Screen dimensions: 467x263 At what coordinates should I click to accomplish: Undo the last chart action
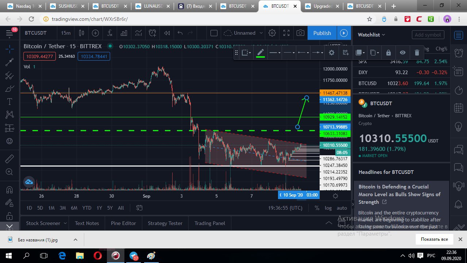click(x=180, y=33)
